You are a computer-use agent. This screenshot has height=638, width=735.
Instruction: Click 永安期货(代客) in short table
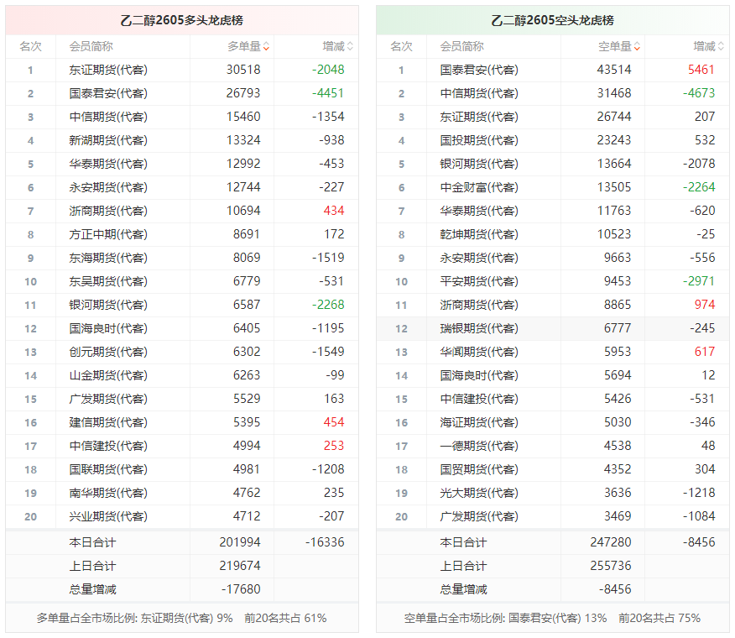[479, 258]
